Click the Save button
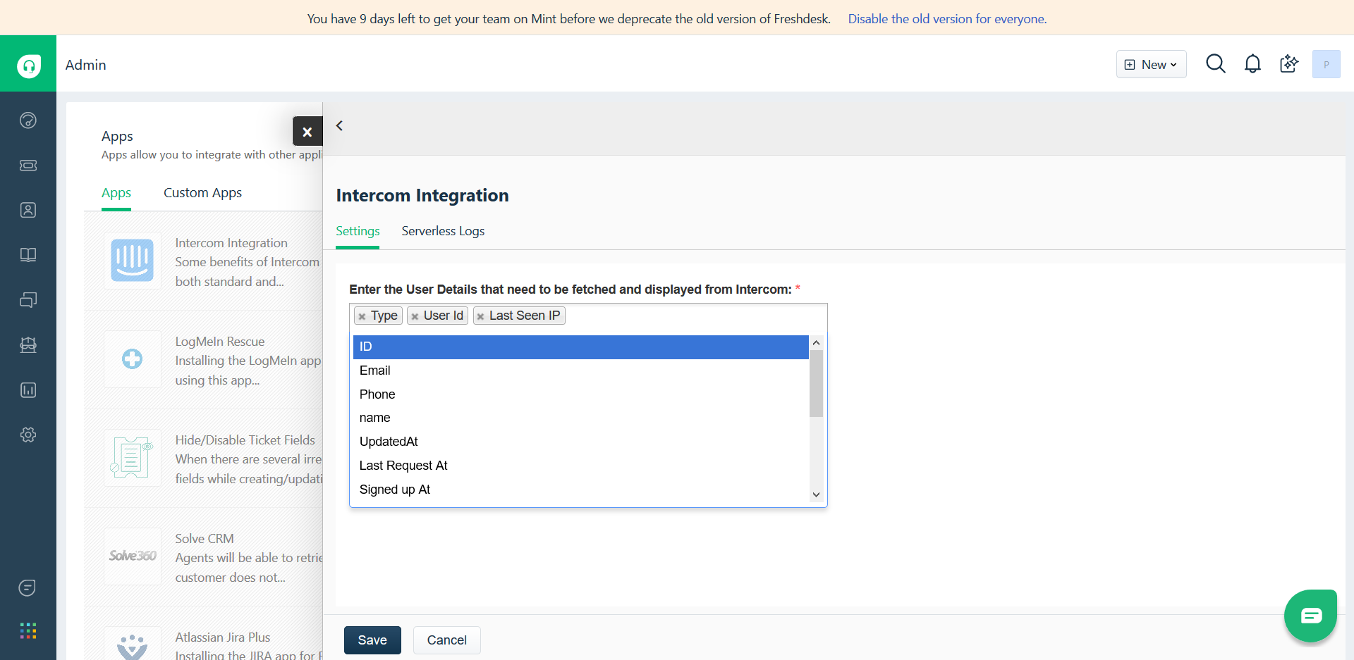This screenshot has height=660, width=1354. click(372, 640)
